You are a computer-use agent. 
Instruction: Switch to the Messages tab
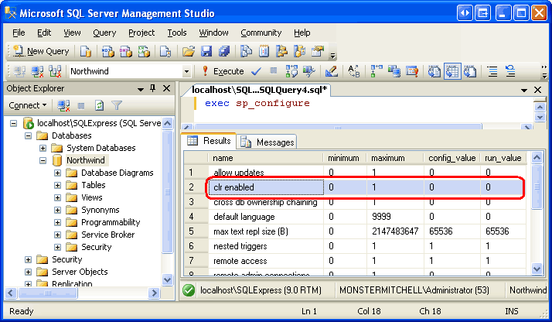(x=267, y=142)
